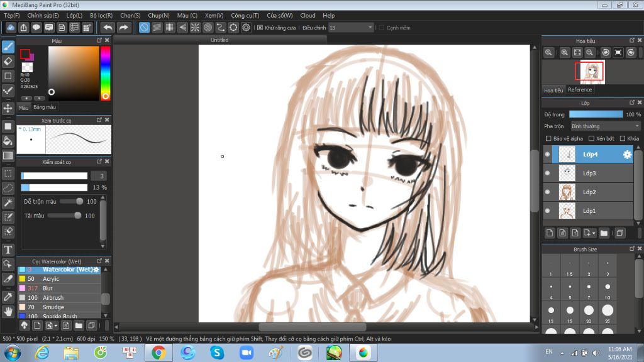644x362 pixels.
Task: Hide the Lớp1 layer
Action: pyautogui.click(x=548, y=211)
